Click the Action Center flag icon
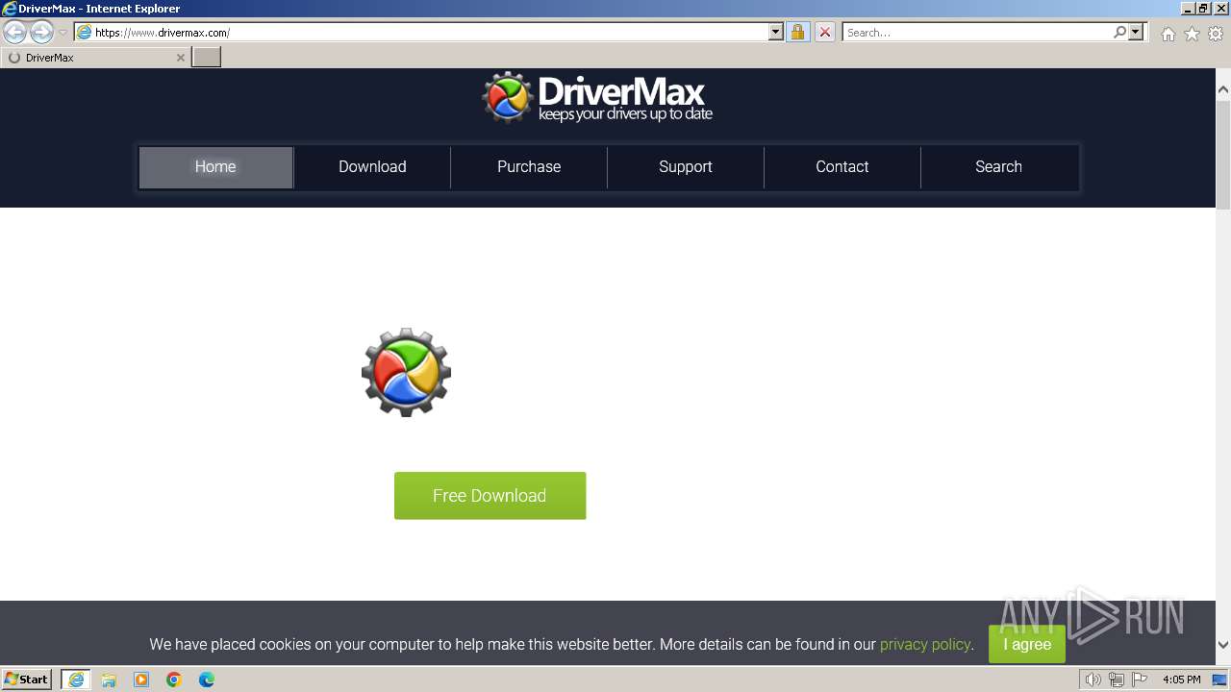 click(1139, 680)
